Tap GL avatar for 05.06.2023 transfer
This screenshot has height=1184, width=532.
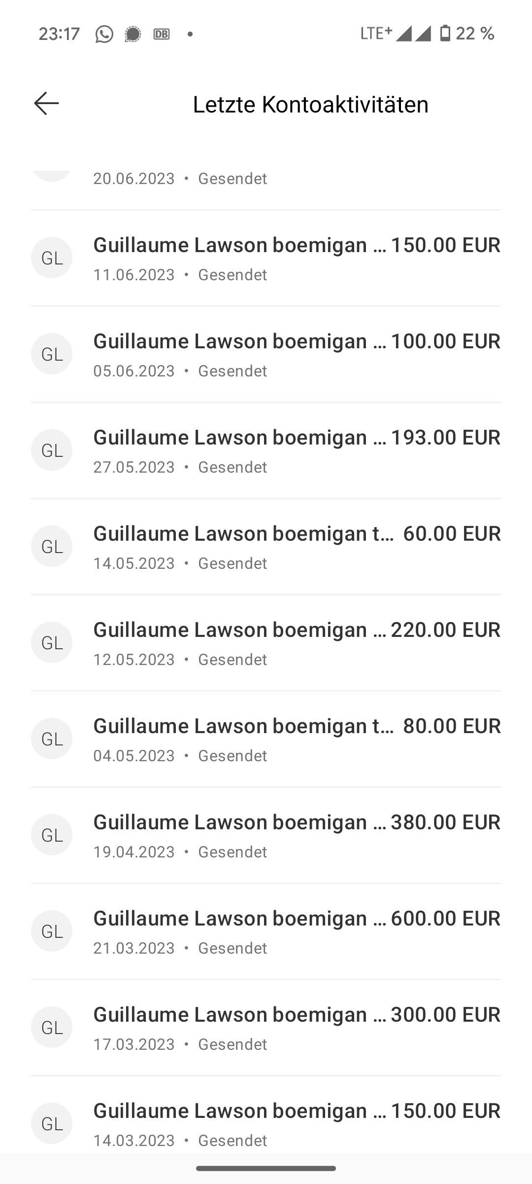click(x=52, y=354)
